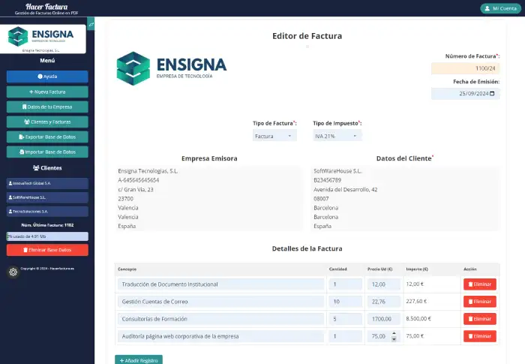The image size is (525, 364).
Task: Edit price 22,76 field
Action: (x=384, y=302)
